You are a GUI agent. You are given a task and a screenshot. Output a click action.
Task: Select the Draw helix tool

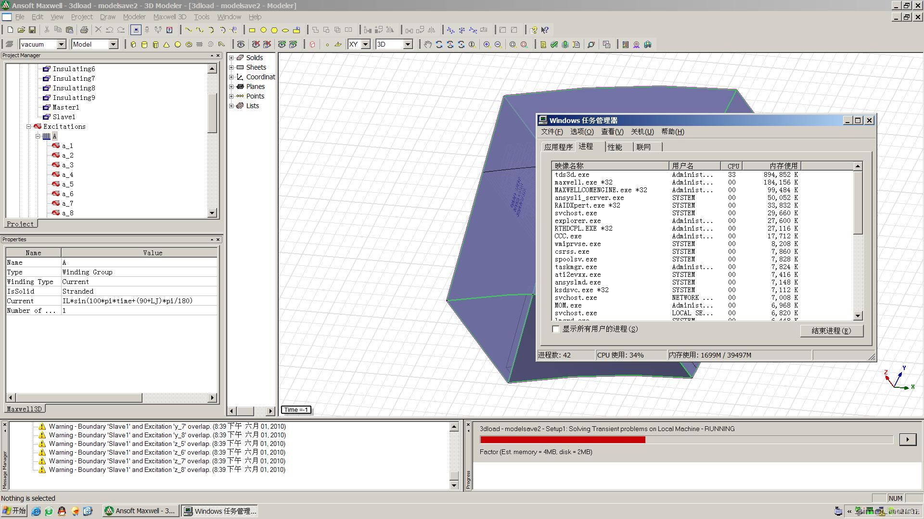click(x=200, y=44)
